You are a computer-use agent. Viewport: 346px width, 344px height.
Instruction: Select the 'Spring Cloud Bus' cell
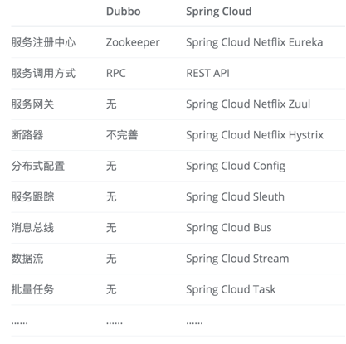click(229, 229)
